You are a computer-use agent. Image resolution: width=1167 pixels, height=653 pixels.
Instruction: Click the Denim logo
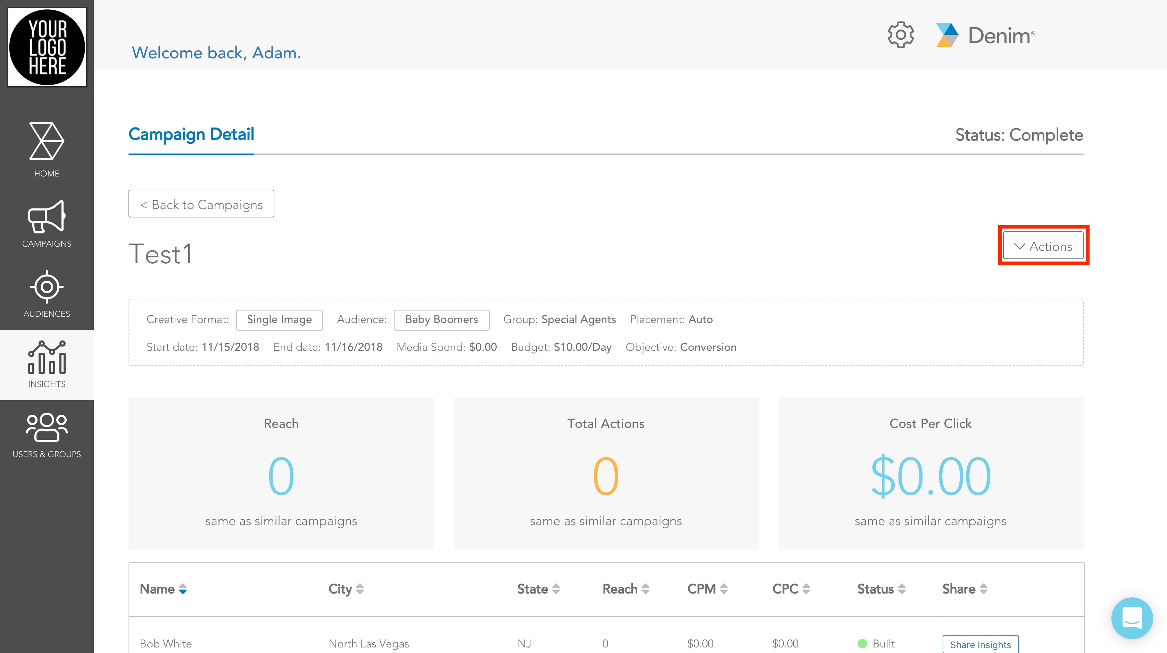[x=985, y=35]
